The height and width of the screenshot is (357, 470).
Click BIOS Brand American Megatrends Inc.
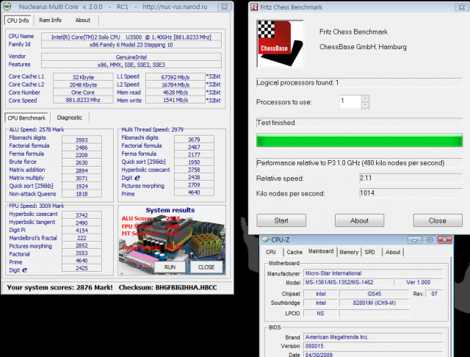[373, 337]
